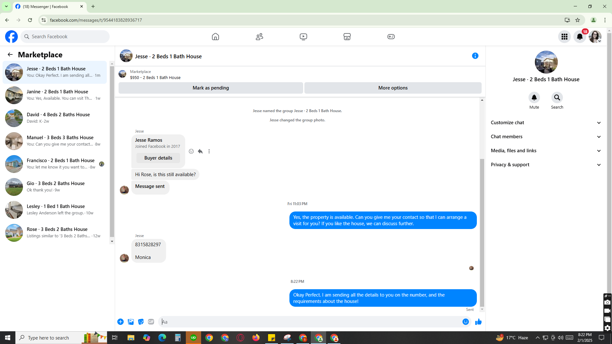The image size is (612, 344).
Task: Send a thumbs-up like
Action: pos(478,322)
